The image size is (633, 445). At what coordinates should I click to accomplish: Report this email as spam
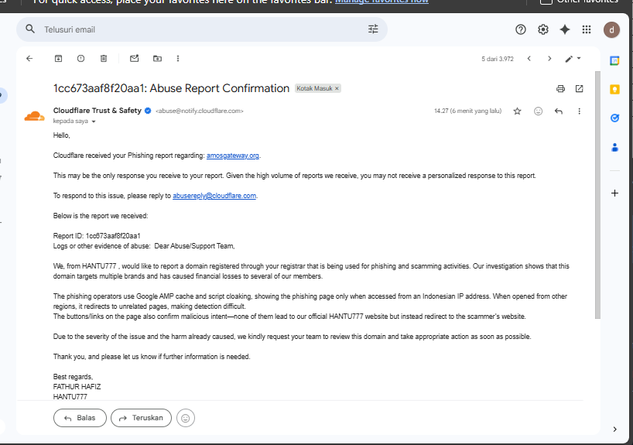click(80, 59)
